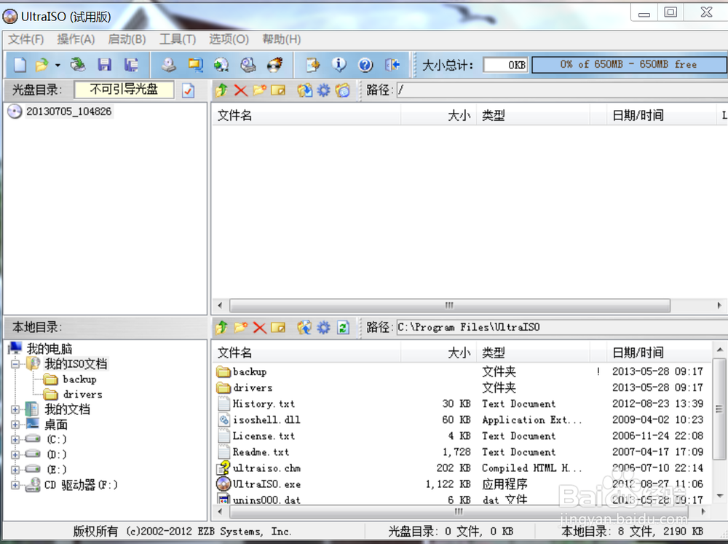Click blue gear properties in disc pane toolbar
The image size is (728, 544).
pyautogui.click(x=324, y=90)
